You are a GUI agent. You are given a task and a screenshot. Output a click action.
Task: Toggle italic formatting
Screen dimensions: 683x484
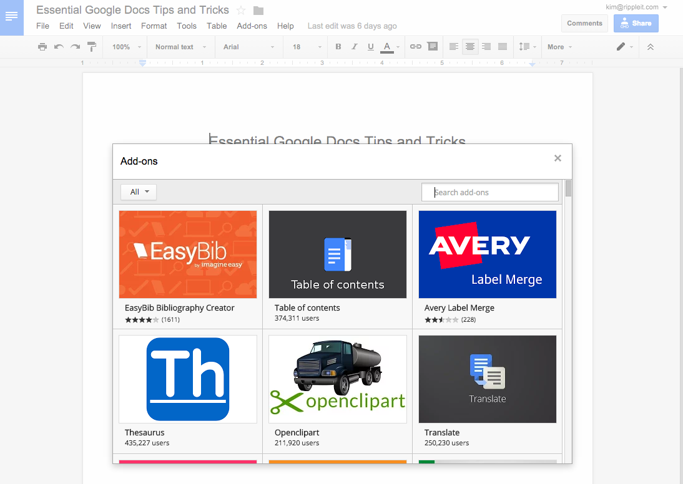pyautogui.click(x=355, y=47)
